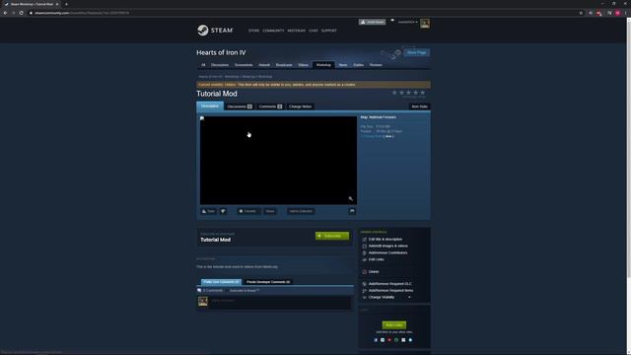Click the Item Stats button
631x355 pixels.
tap(419, 106)
